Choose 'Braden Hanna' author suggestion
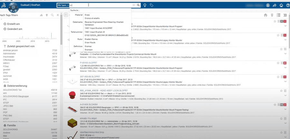Screen dimensions: 290x139 click(92, 38)
